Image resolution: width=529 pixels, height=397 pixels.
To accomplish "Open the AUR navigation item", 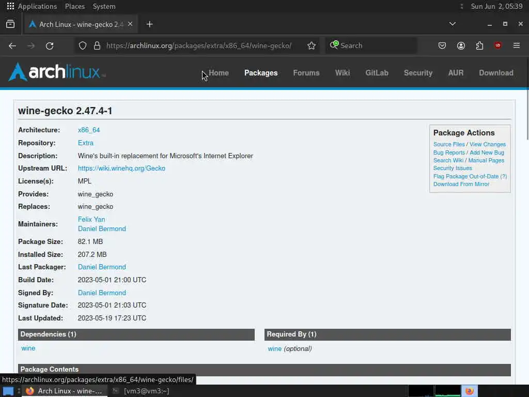I will pyautogui.click(x=456, y=73).
